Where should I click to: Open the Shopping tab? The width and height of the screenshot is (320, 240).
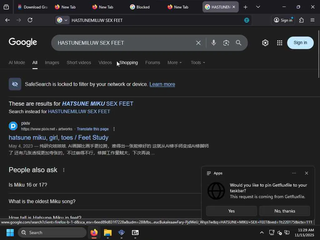tap(128, 62)
